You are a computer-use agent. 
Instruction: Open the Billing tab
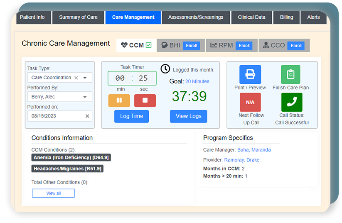pyautogui.click(x=286, y=17)
